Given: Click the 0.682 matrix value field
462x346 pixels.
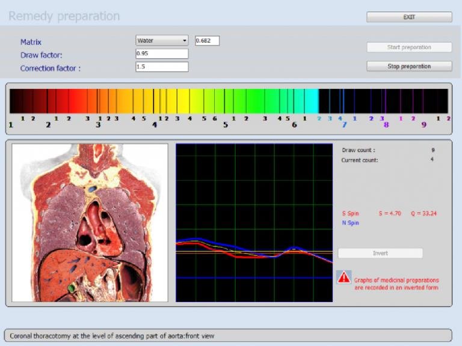Looking at the screenshot, I should [x=207, y=41].
